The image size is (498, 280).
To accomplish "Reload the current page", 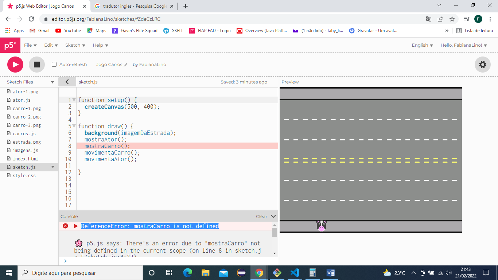I will pos(31,19).
